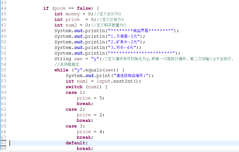Click the string "2.矿泉水-2元"
239x152 pixels.
click(x=124, y=42)
